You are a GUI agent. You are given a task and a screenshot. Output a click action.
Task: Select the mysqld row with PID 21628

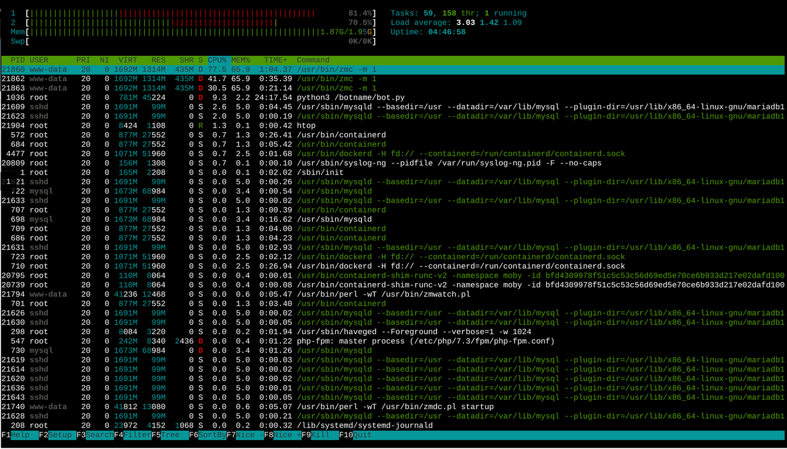point(393,416)
